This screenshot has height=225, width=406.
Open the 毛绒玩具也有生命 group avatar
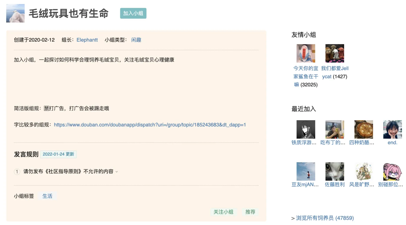click(15, 13)
